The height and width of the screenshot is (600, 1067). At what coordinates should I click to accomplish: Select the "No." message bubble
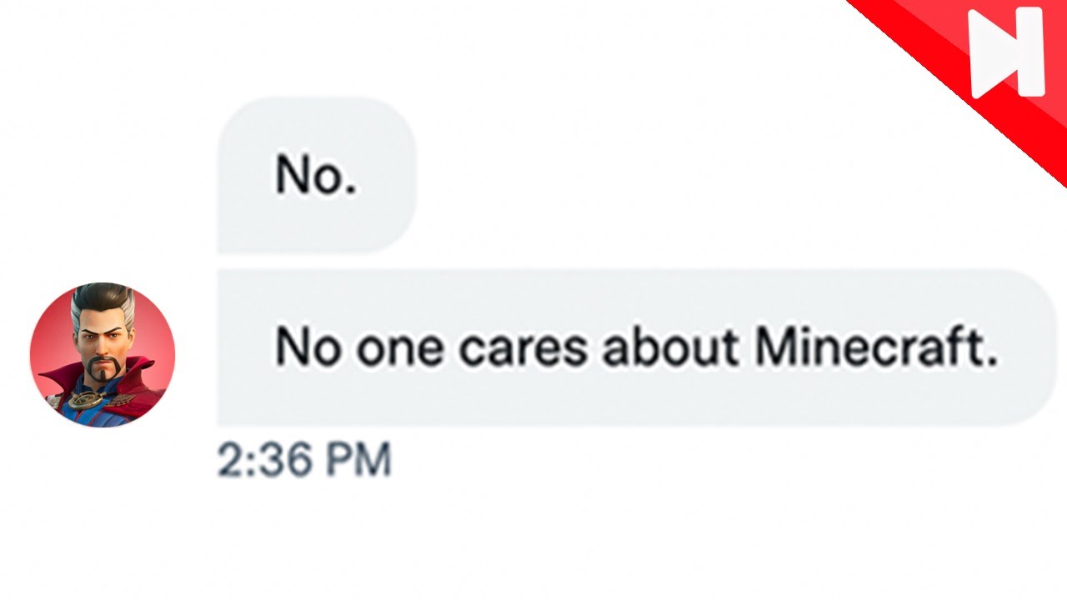click(x=317, y=175)
